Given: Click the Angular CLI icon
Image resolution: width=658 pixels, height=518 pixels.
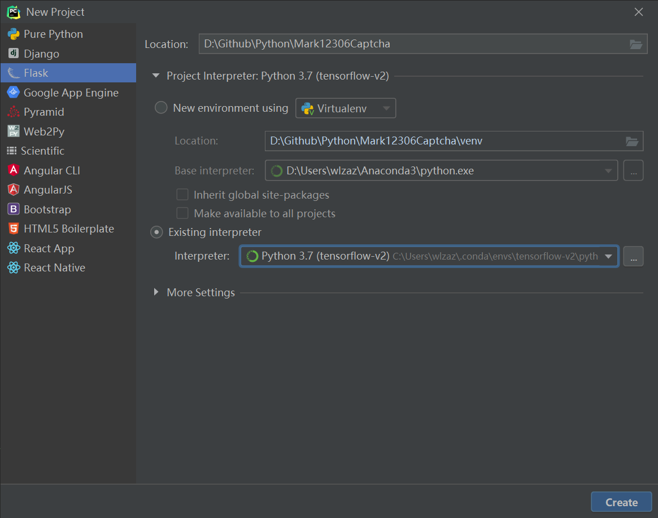Looking at the screenshot, I should [14, 170].
